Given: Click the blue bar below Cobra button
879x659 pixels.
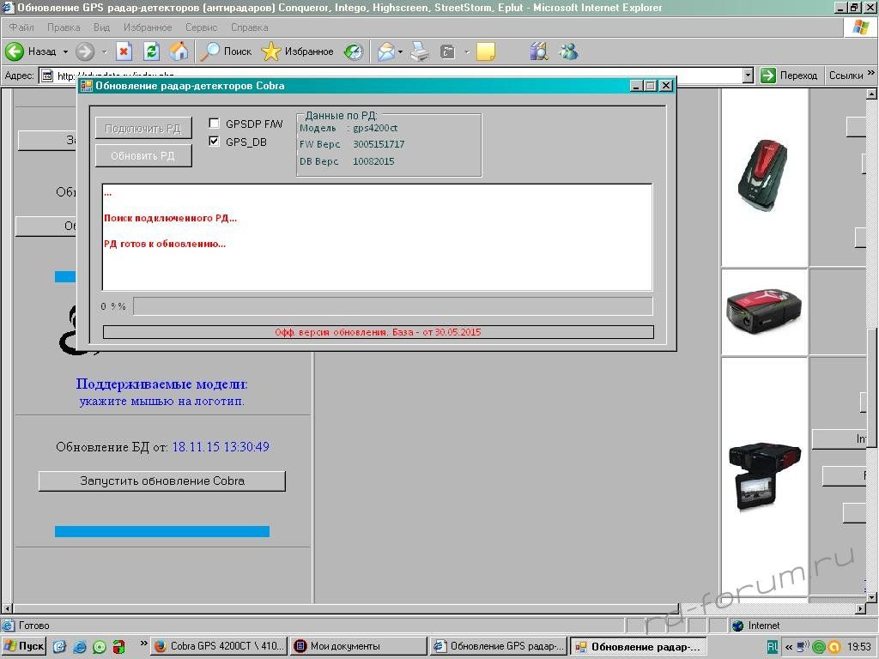Looking at the screenshot, I should pos(162,531).
